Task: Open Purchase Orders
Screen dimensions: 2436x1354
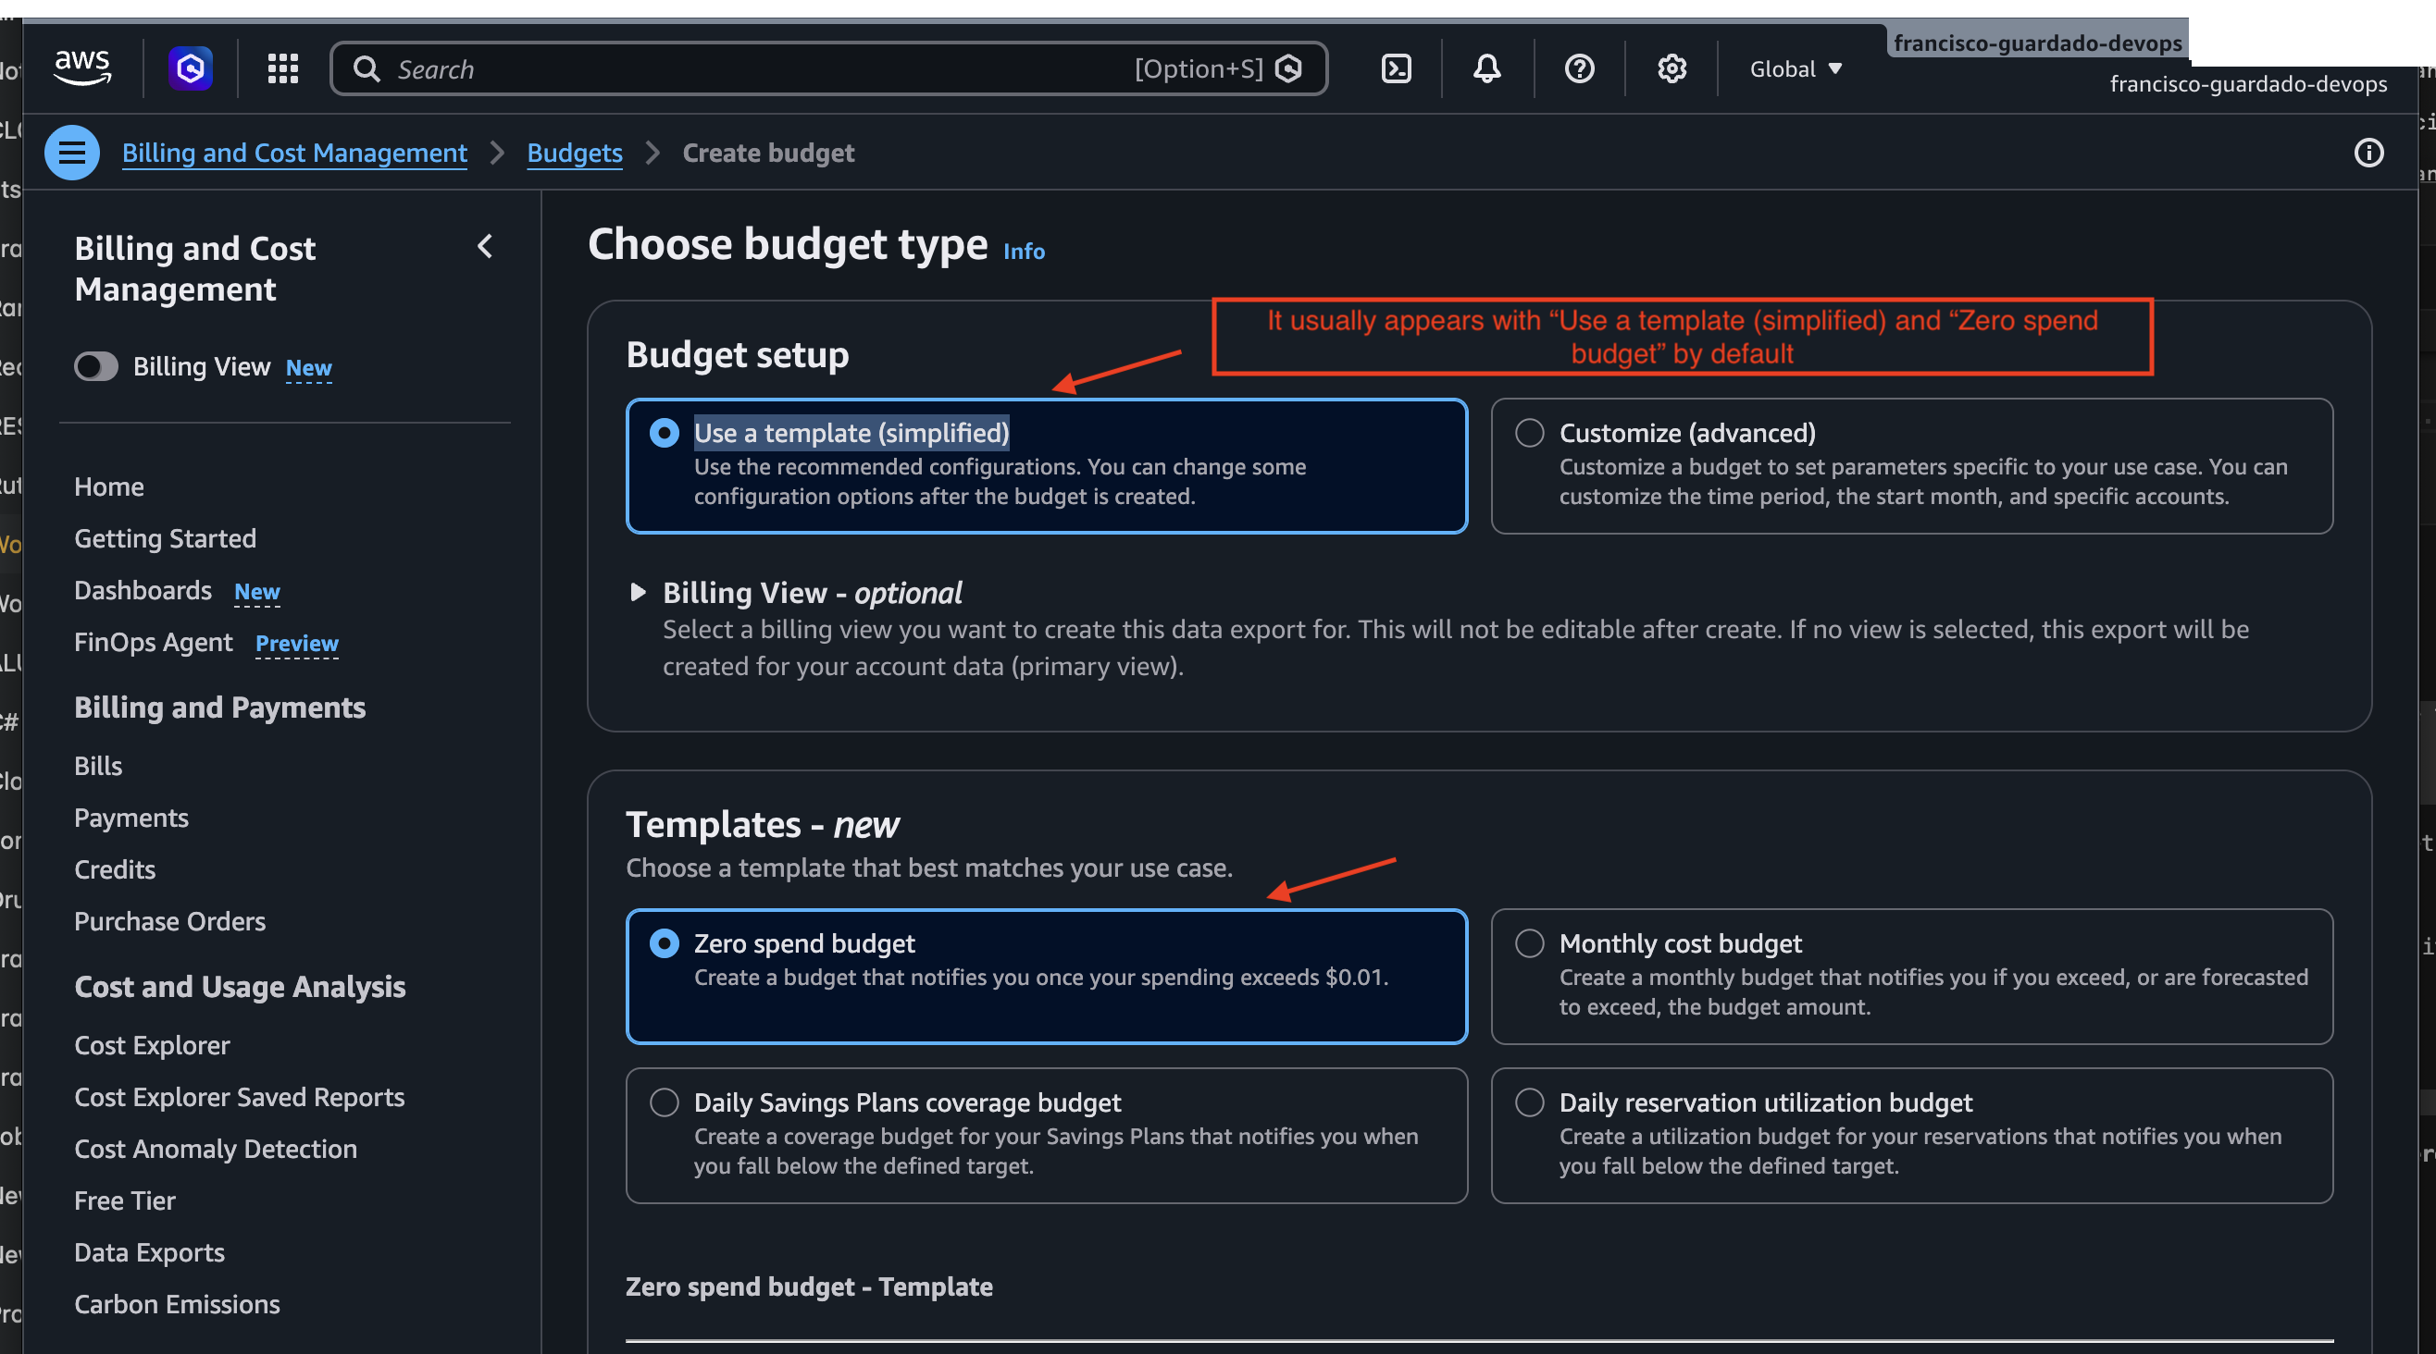Action: pos(170,922)
